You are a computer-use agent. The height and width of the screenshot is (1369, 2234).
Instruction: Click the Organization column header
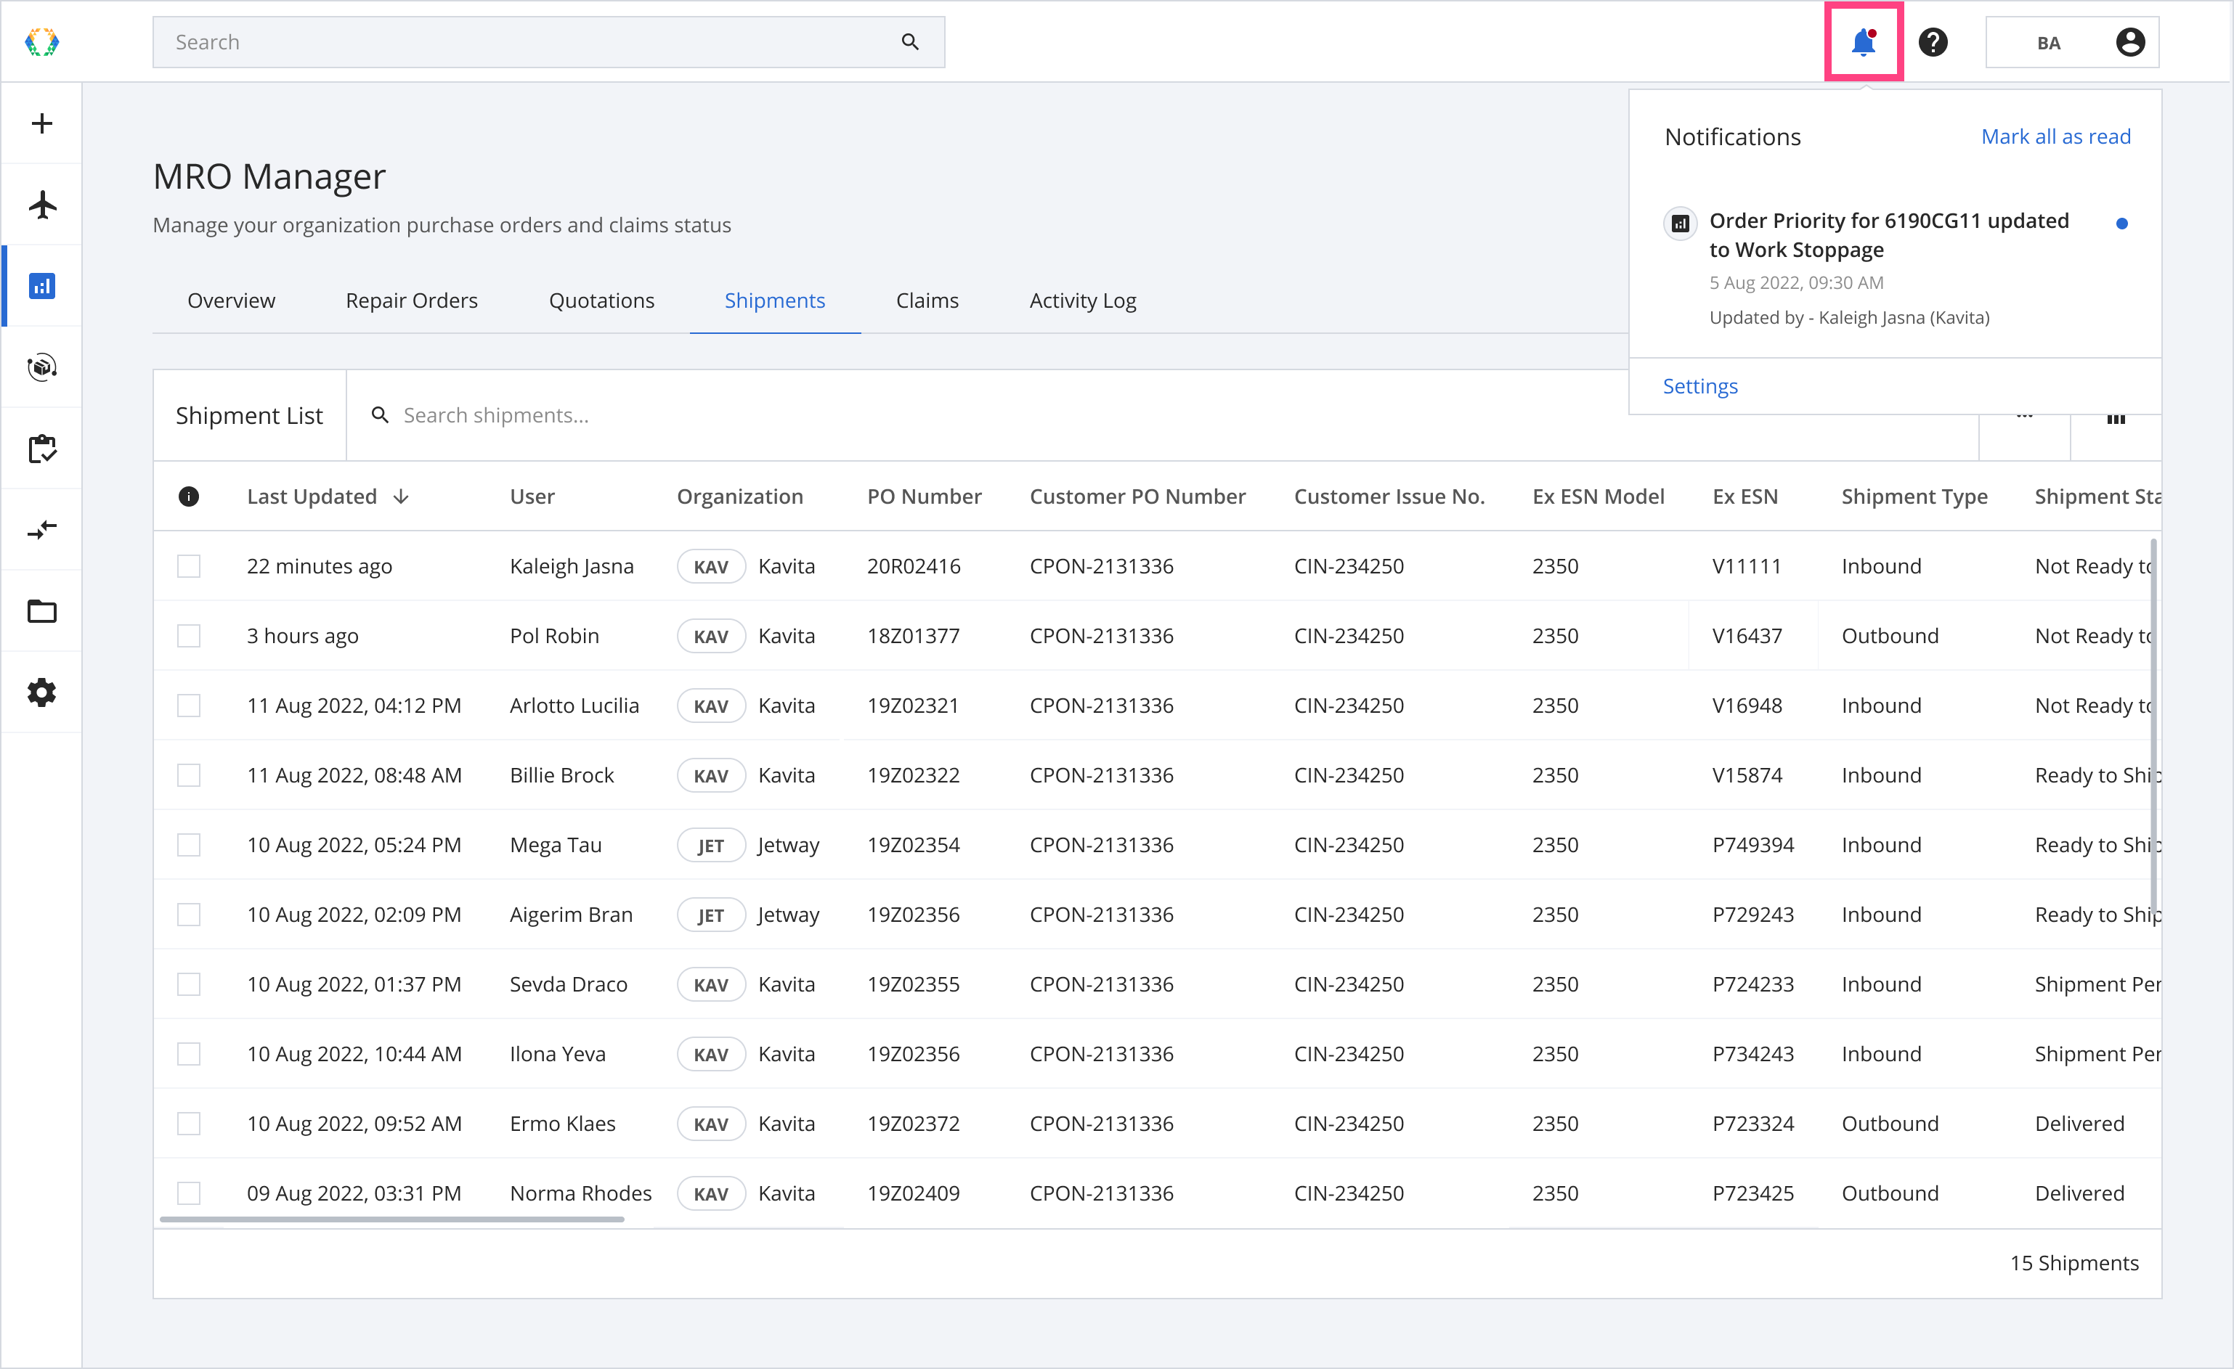click(740, 496)
